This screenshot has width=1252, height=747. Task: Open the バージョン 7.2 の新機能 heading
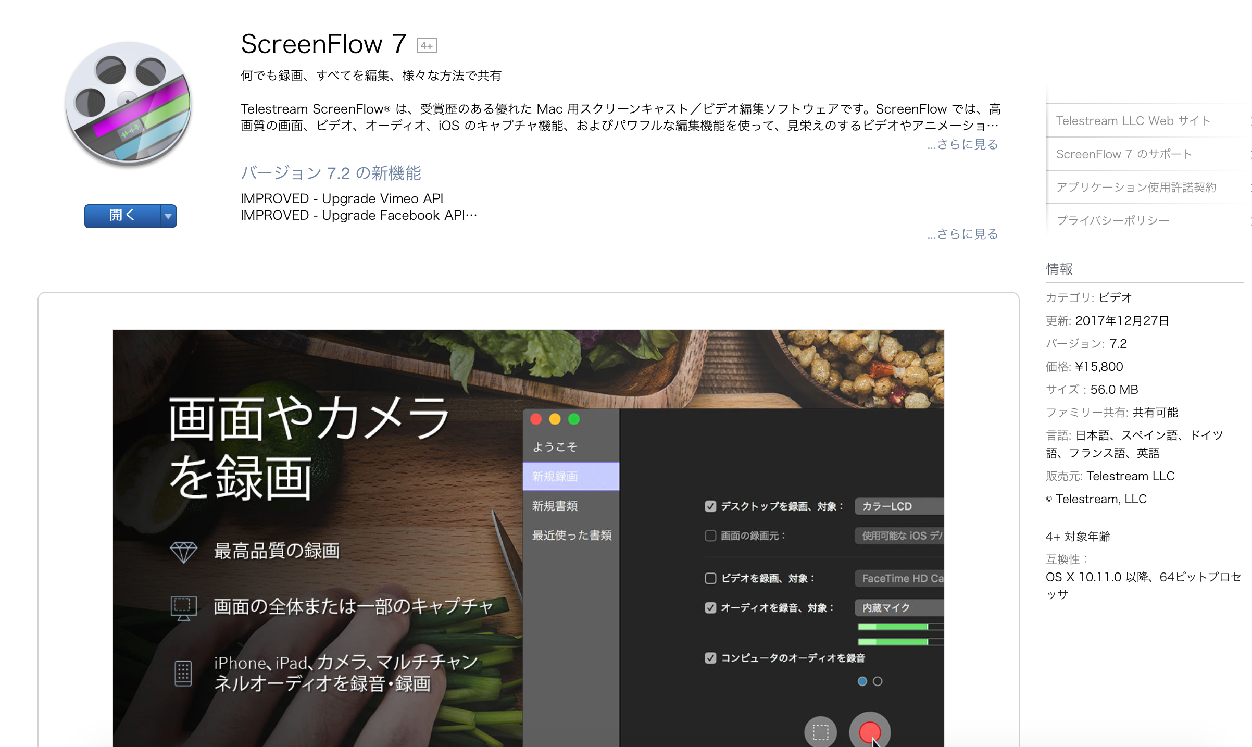(x=331, y=173)
